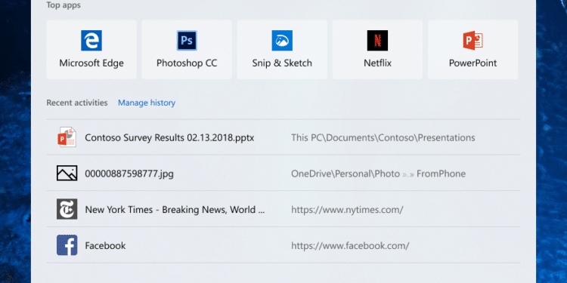Image resolution: width=567 pixels, height=283 pixels.
Task: Open the PowerPoint app icon
Action: point(473,41)
